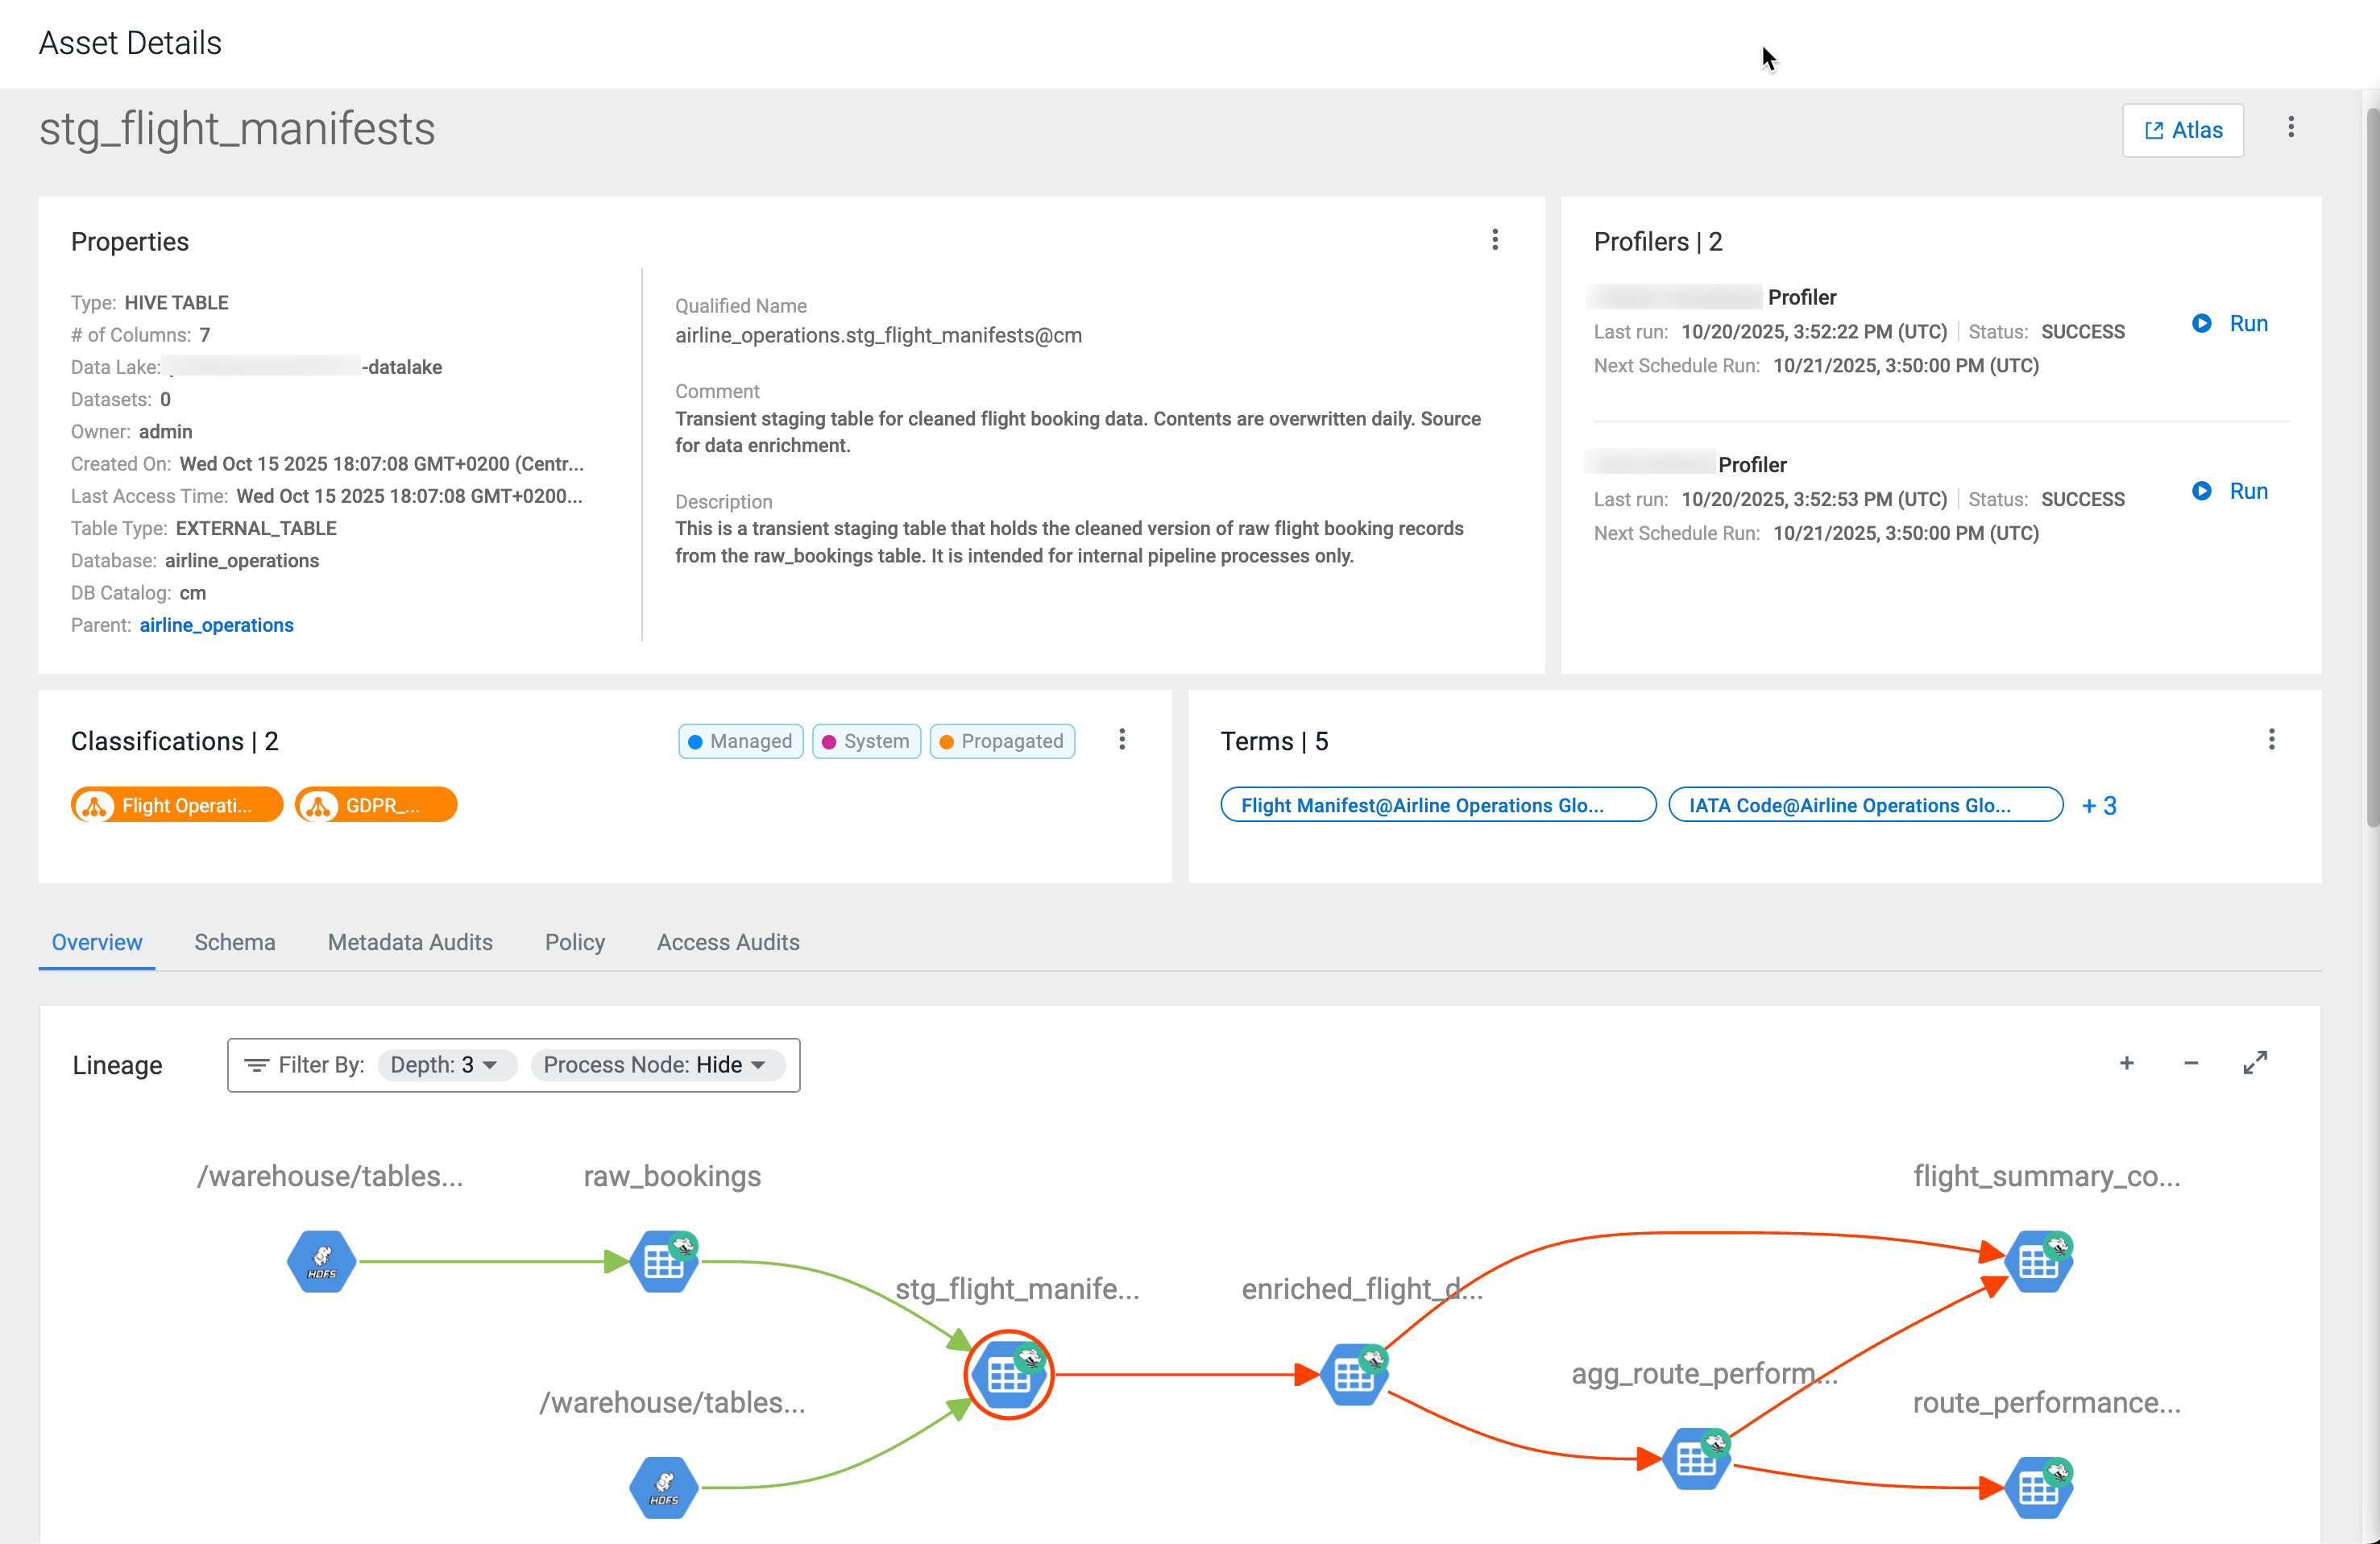Expand the +3 additional terms
Viewport: 2380px width, 1544px height.
click(x=2098, y=806)
